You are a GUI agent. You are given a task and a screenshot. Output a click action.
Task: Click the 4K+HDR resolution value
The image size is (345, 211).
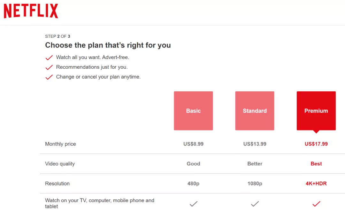pyautogui.click(x=316, y=184)
